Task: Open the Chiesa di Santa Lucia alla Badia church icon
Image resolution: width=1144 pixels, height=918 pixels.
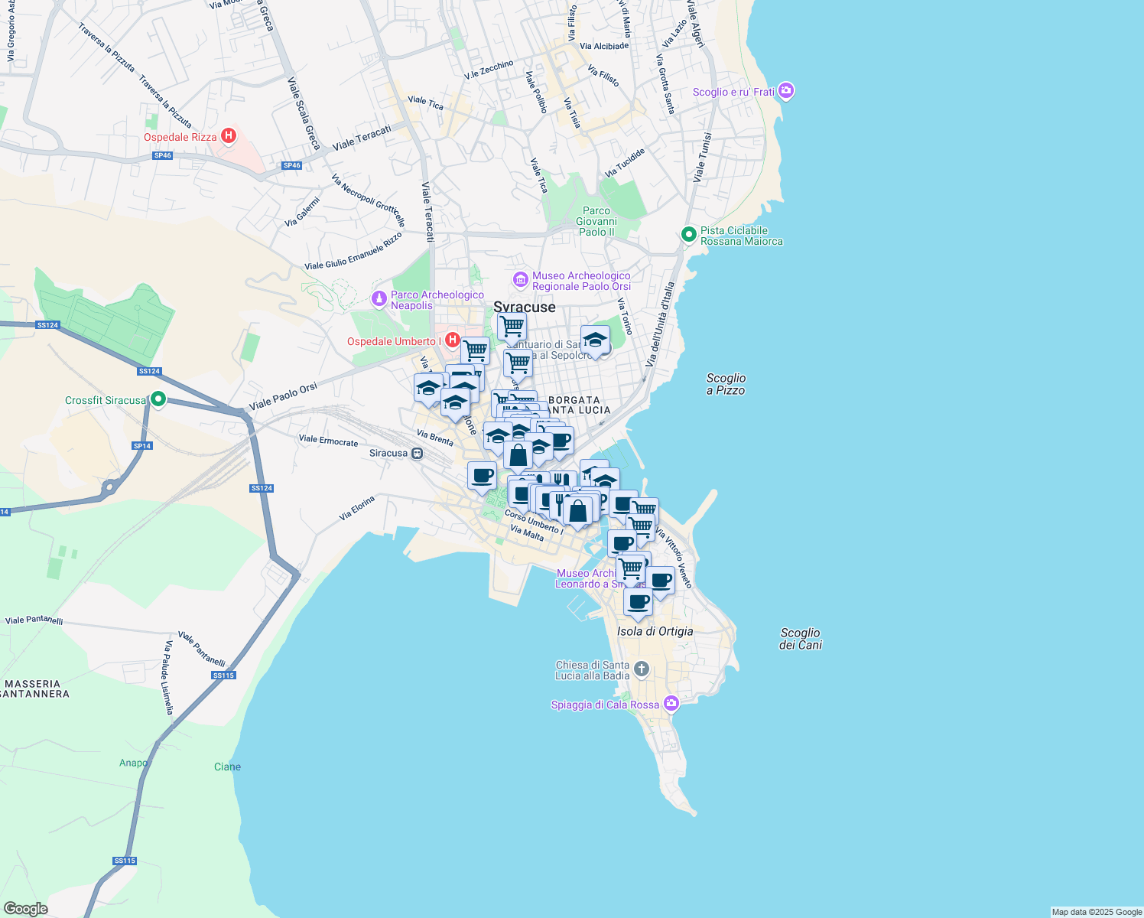Action: (642, 670)
